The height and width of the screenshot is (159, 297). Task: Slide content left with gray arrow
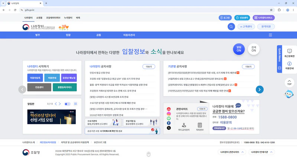22,89
